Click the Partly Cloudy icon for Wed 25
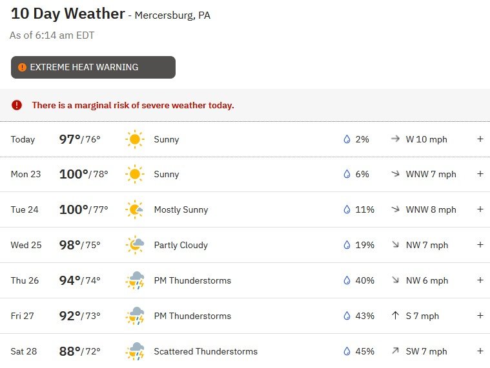490x368 pixels. coord(135,245)
